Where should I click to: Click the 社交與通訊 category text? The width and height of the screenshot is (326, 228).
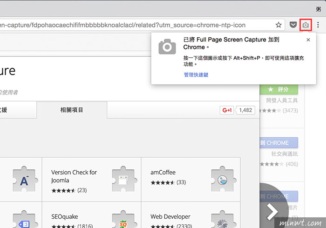click(285, 154)
